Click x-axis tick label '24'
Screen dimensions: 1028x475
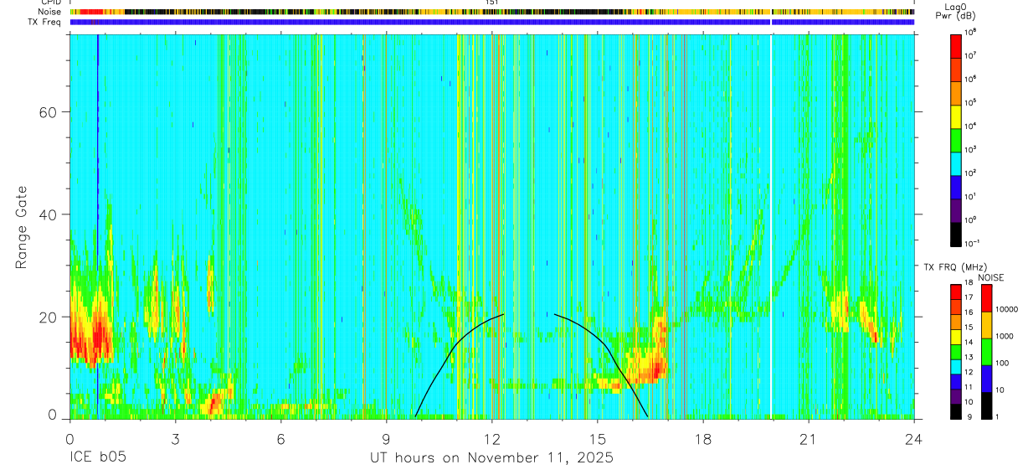(913, 439)
